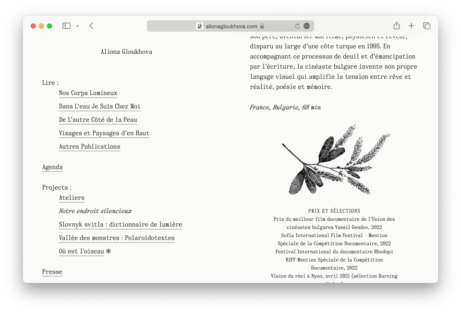The width and height of the screenshot is (461, 313).
Task: Open Dans L'eau Je Suis Chez Moi
Action: 99,107
